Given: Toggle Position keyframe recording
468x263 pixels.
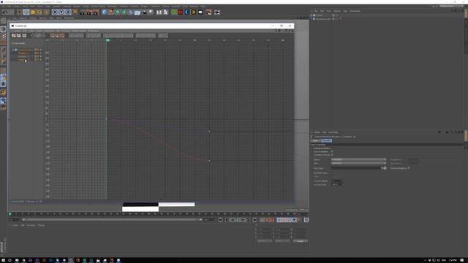Looking at the screenshot, I should click(x=279, y=220).
